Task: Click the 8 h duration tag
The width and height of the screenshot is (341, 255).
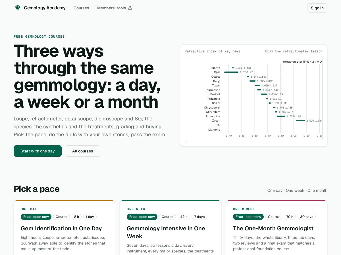Action: (x=76, y=217)
